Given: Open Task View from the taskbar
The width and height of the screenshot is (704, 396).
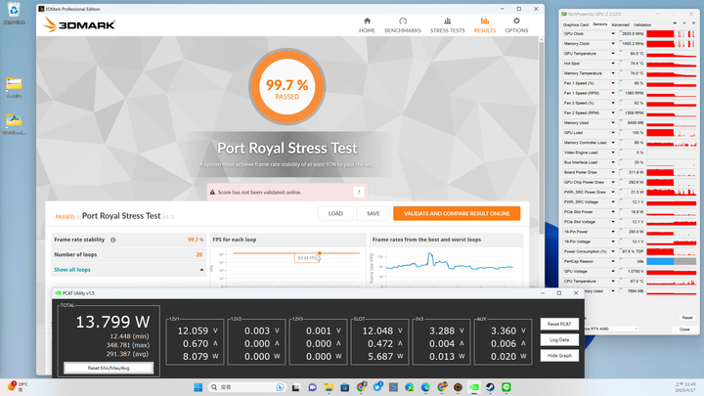Looking at the screenshot, I should pos(295,387).
